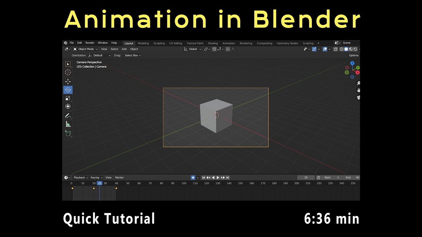422x237 pixels.
Task: Open auto keyframing options dropdown
Action: point(197,178)
